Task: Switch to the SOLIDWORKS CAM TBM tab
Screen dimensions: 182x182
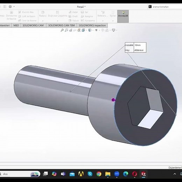Action: [x=62, y=25]
